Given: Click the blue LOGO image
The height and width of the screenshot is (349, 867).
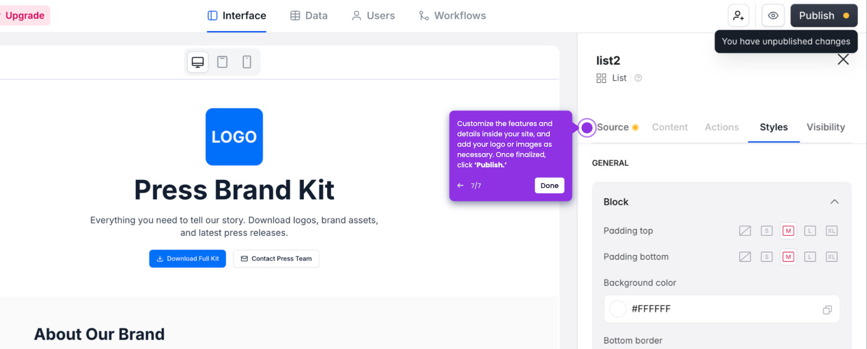Looking at the screenshot, I should [x=234, y=137].
